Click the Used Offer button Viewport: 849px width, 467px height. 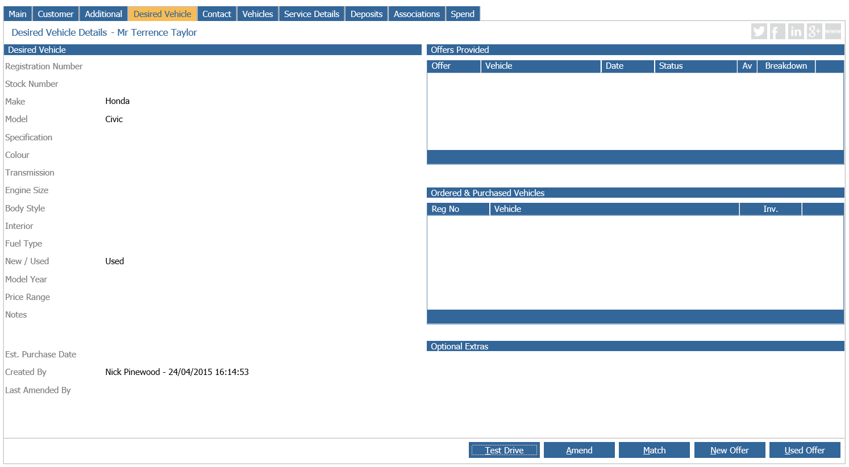805,450
